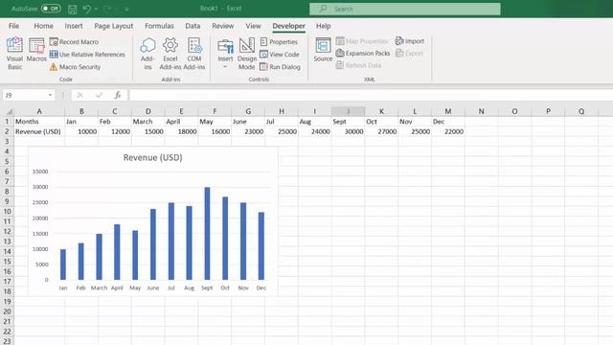This screenshot has height=345, width=613.
Task: Click Export XML data
Action: pyautogui.click(x=409, y=54)
